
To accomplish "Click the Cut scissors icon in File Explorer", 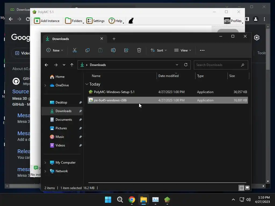I will 75,50.
